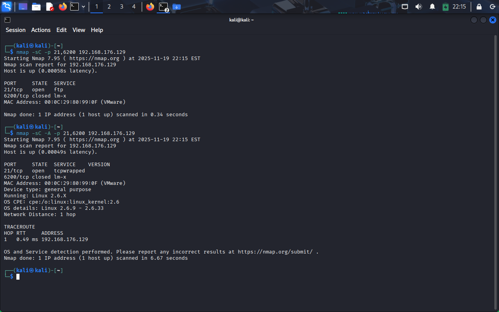Open the Actions menu
Screen dimensions: 499x312
[x=41, y=30]
